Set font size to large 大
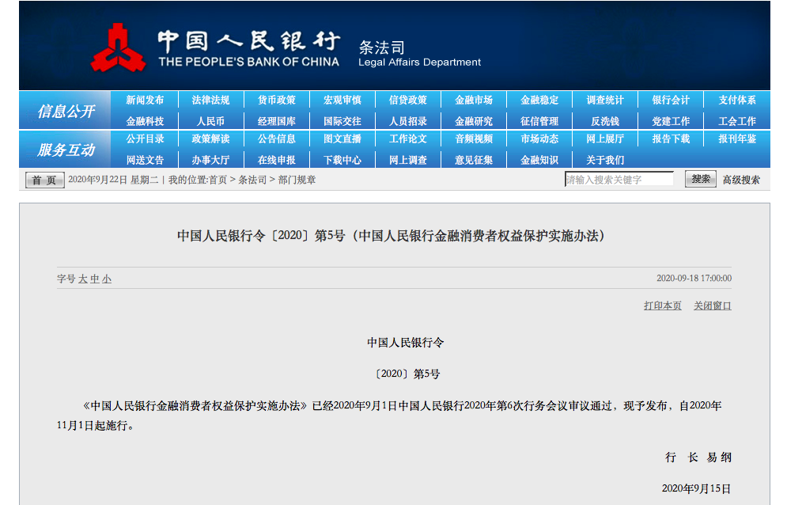Viewport: 787px width, 505px height. 83,279
